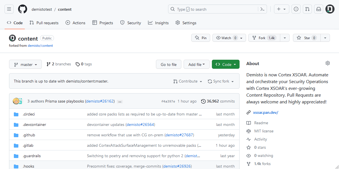Click the 1.4k forks link in About
The height and width of the screenshot is (169, 339).
pos(262,164)
